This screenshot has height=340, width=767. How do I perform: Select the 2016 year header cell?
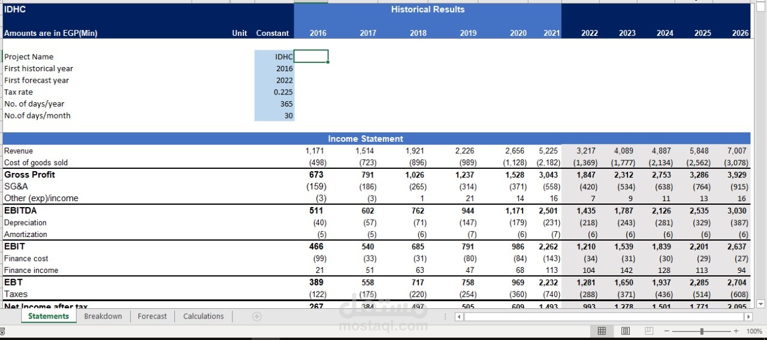[x=318, y=33]
